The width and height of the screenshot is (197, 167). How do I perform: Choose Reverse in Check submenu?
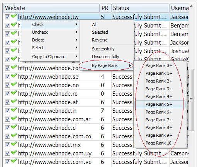[x=107, y=40]
